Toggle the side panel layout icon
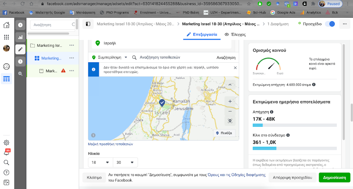Screen dimensions: 353x189 pos(88,24)
